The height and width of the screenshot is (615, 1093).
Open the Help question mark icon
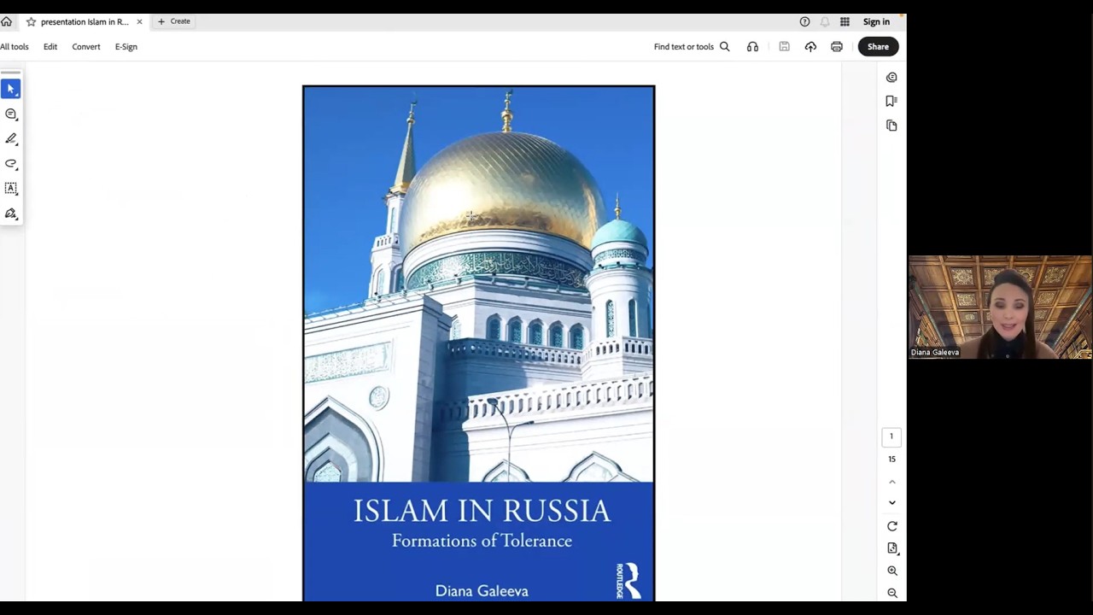tap(804, 21)
